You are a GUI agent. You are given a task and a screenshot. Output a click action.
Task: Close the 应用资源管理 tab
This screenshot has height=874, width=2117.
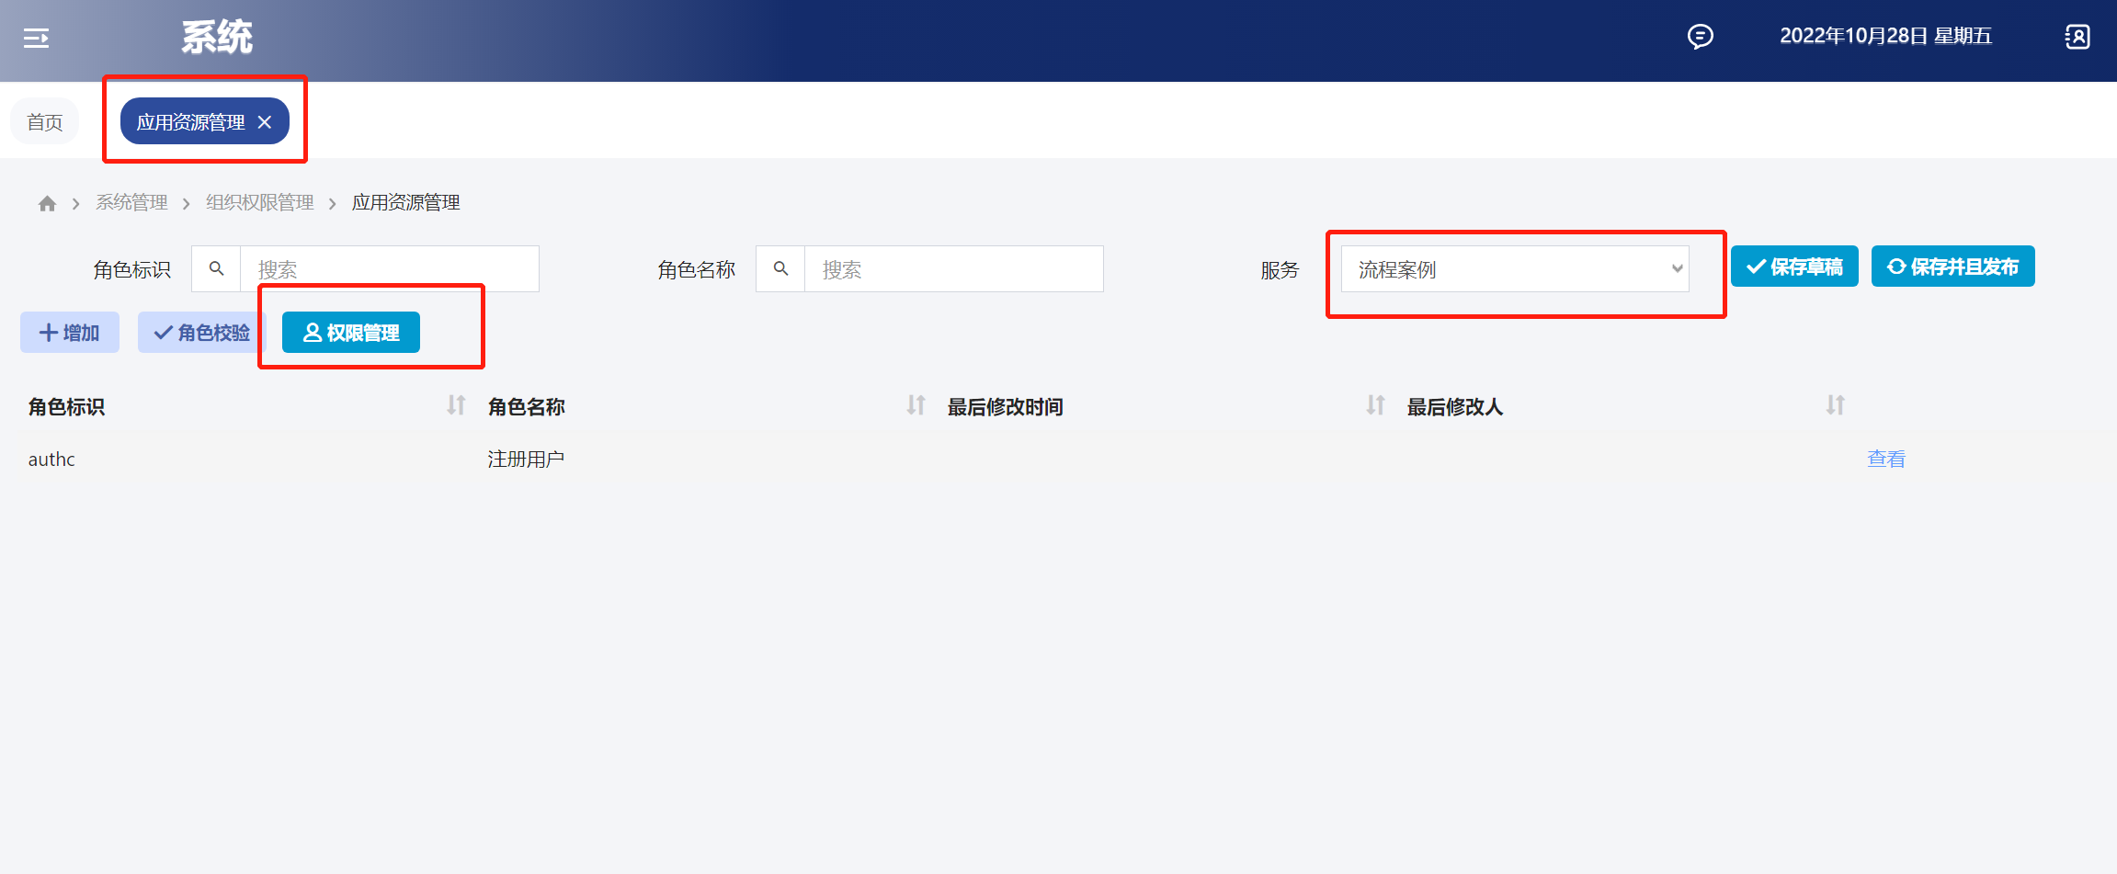point(265,122)
